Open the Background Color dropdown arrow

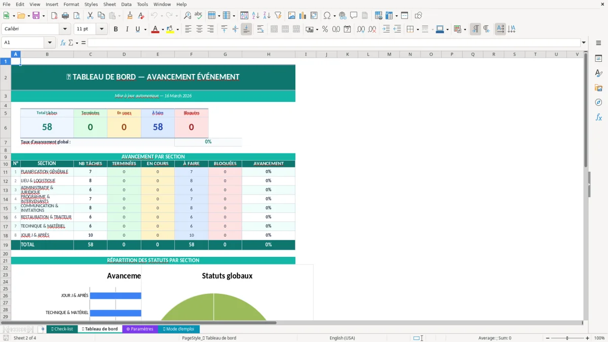pyautogui.click(x=177, y=29)
